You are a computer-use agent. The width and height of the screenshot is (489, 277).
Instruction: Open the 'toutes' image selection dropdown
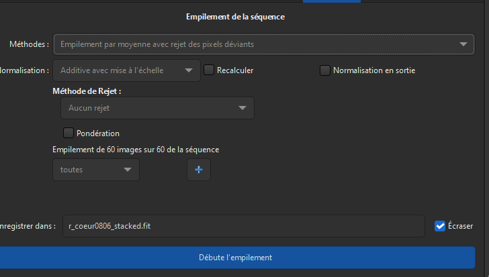pos(95,170)
